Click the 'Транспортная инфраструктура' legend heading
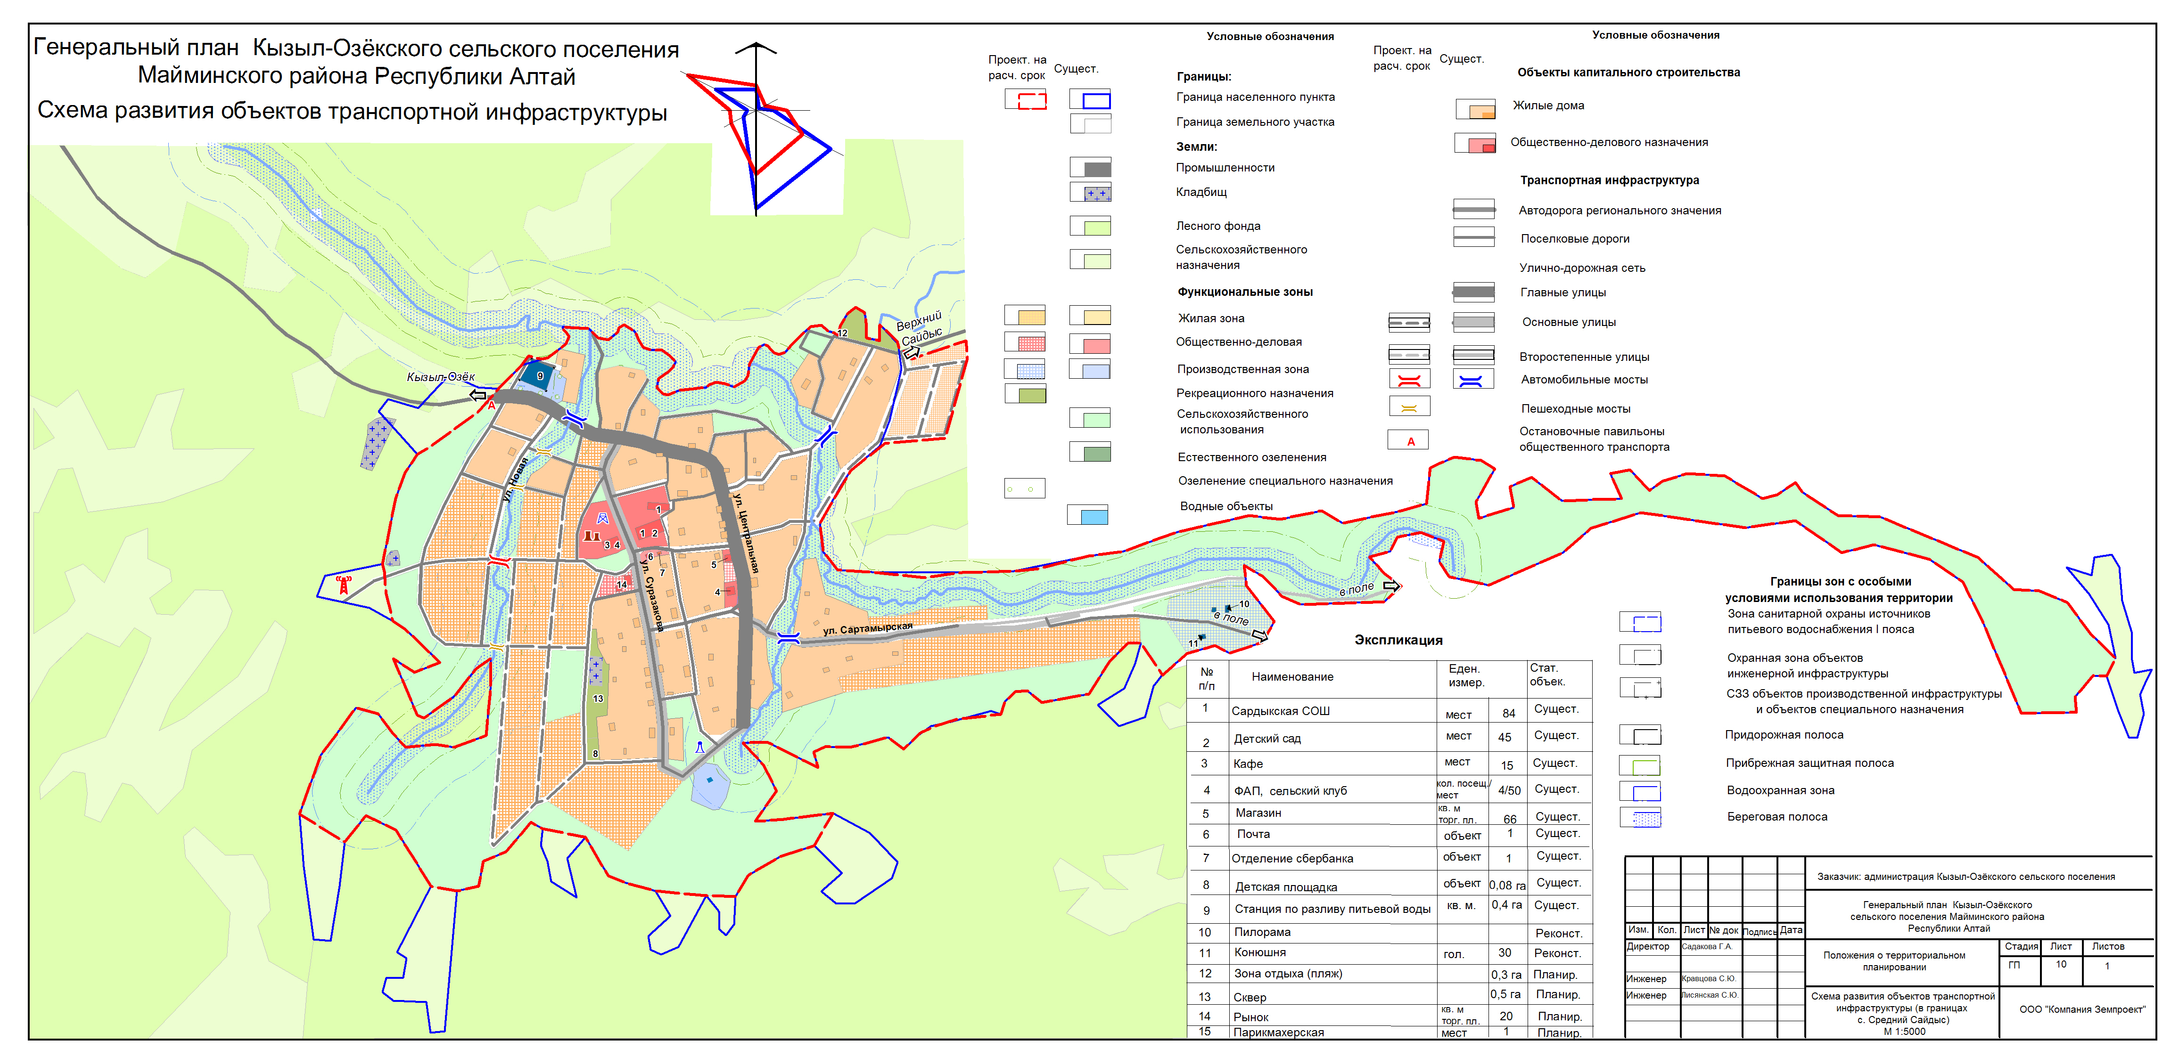Image resolution: width=2171 pixels, height=1057 pixels. [1609, 180]
